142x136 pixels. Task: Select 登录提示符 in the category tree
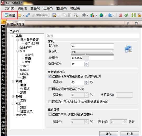point(32,43)
